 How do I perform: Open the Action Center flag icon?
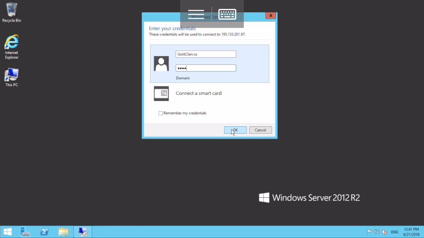(x=369, y=232)
